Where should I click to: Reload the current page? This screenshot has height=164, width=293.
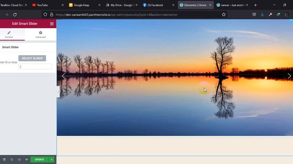point(15,15)
